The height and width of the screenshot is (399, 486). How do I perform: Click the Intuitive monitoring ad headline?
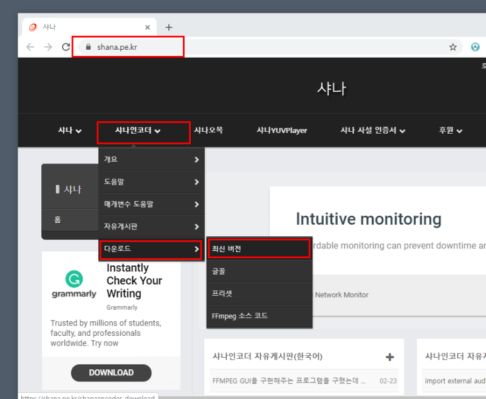coord(369,219)
